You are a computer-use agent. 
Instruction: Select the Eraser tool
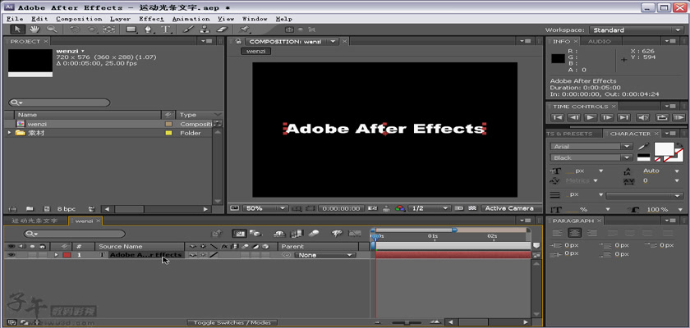[223, 30]
